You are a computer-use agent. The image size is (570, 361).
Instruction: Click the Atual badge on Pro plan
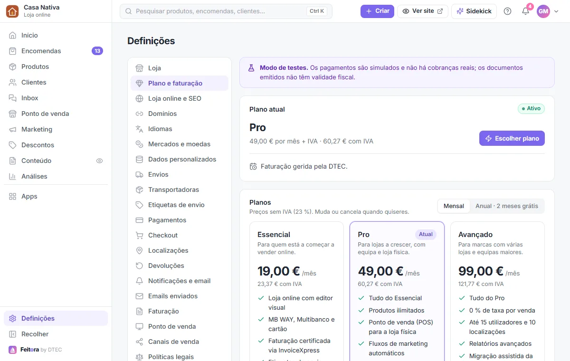tap(426, 234)
